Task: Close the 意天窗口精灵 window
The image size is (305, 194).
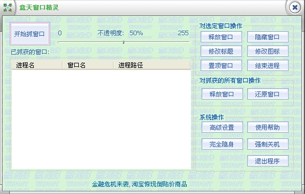Action: coord(295,8)
